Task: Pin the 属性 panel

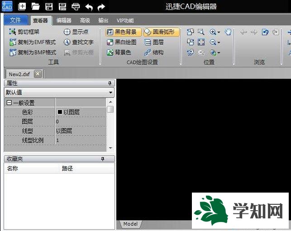Action: 110,83
